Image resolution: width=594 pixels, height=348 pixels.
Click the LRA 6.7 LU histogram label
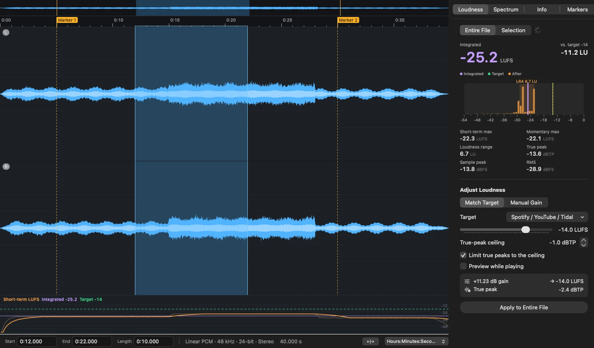(x=527, y=81)
